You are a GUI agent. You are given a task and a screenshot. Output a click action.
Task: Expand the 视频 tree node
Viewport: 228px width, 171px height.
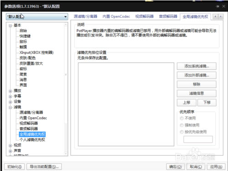pos(10,145)
